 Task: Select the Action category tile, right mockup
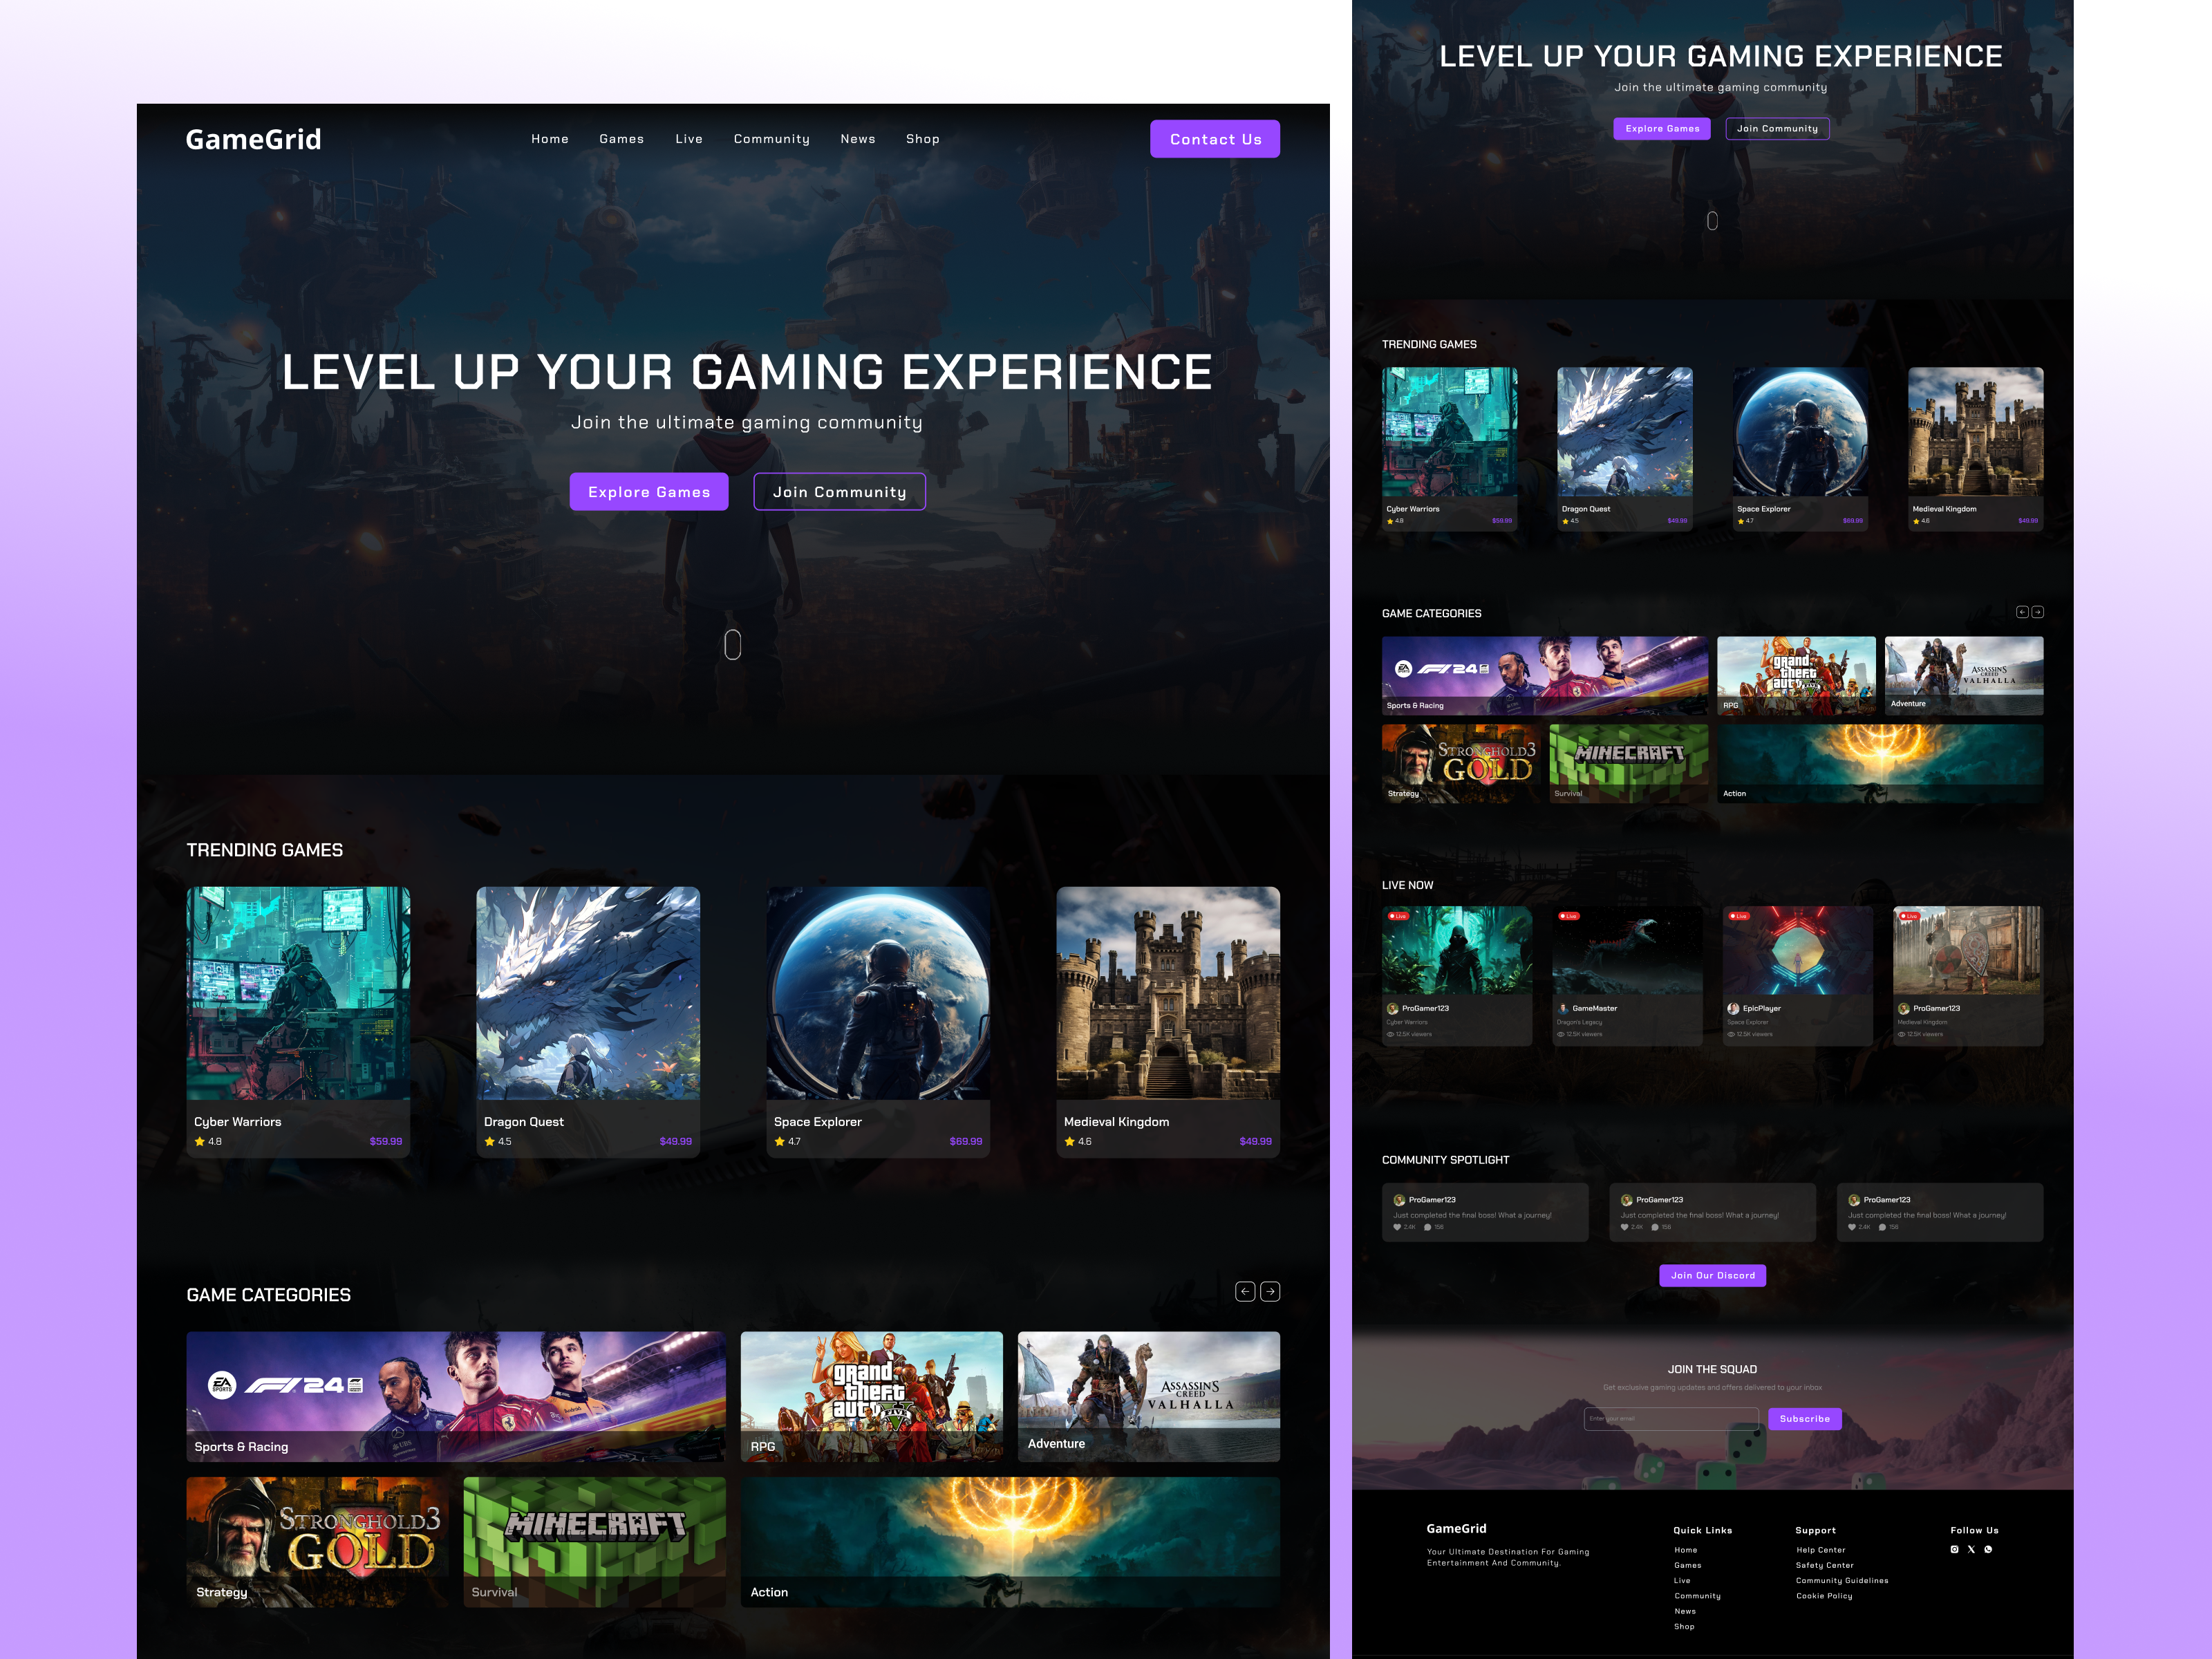pyautogui.click(x=1880, y=764)
